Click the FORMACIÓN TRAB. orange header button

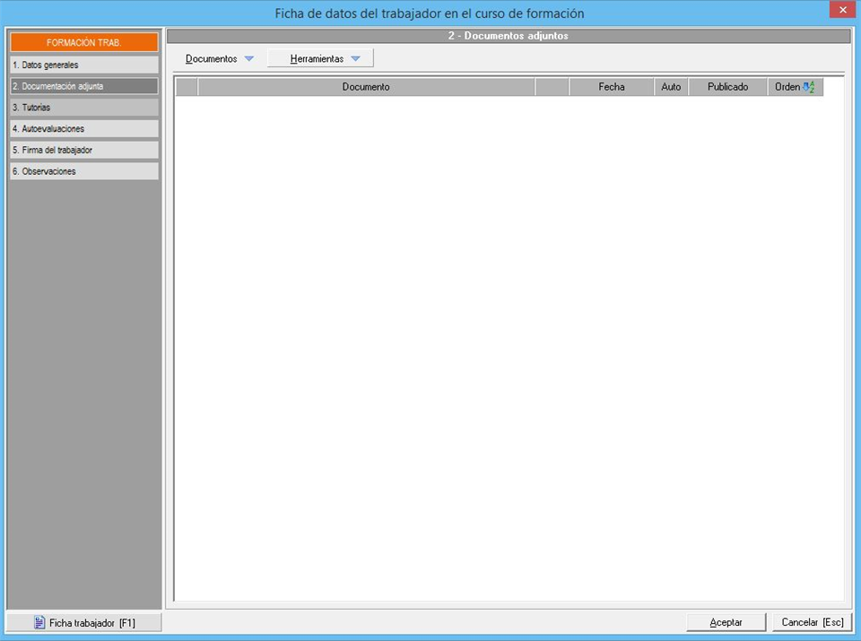coord(84,42)
